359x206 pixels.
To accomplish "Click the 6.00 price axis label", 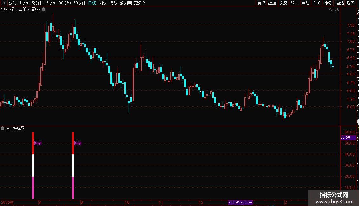I will (x=350, y=74).
